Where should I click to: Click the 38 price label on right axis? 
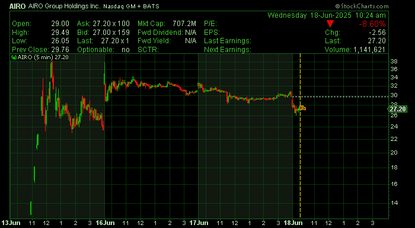(394, 62)
